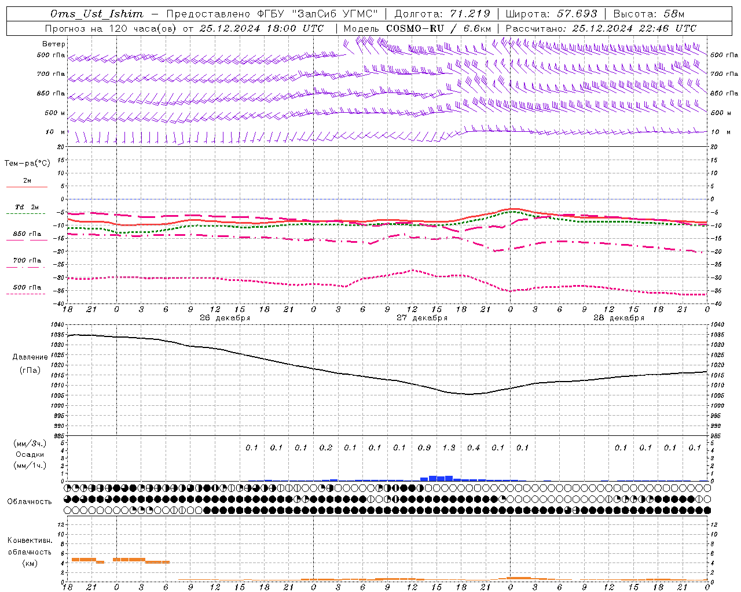
Task: Click the '0.2' precipitation amount value
Action: (x=326, y=447)
